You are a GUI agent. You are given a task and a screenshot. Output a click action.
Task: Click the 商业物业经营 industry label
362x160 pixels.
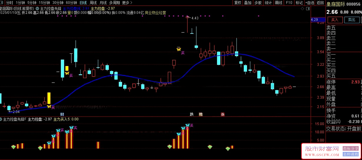click(155, 13)
